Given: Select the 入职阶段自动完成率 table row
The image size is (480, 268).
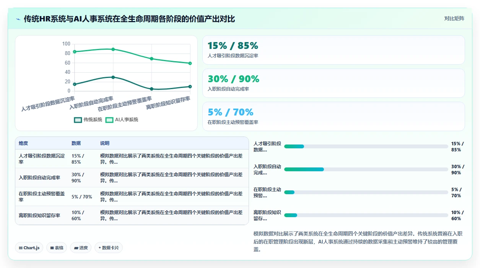Looking at the screenshot, I should [132, 178].
